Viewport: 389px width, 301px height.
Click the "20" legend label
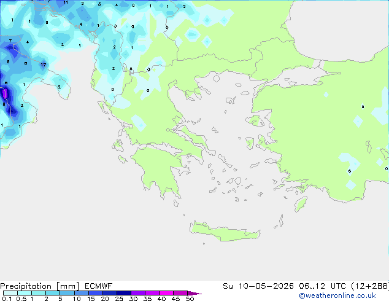(x=105, y=299)
